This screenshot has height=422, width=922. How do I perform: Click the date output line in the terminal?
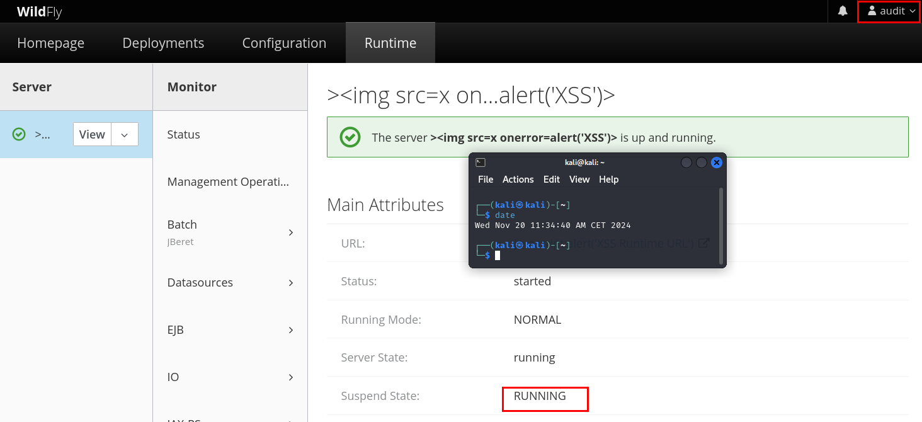click(x=553, y=225)
